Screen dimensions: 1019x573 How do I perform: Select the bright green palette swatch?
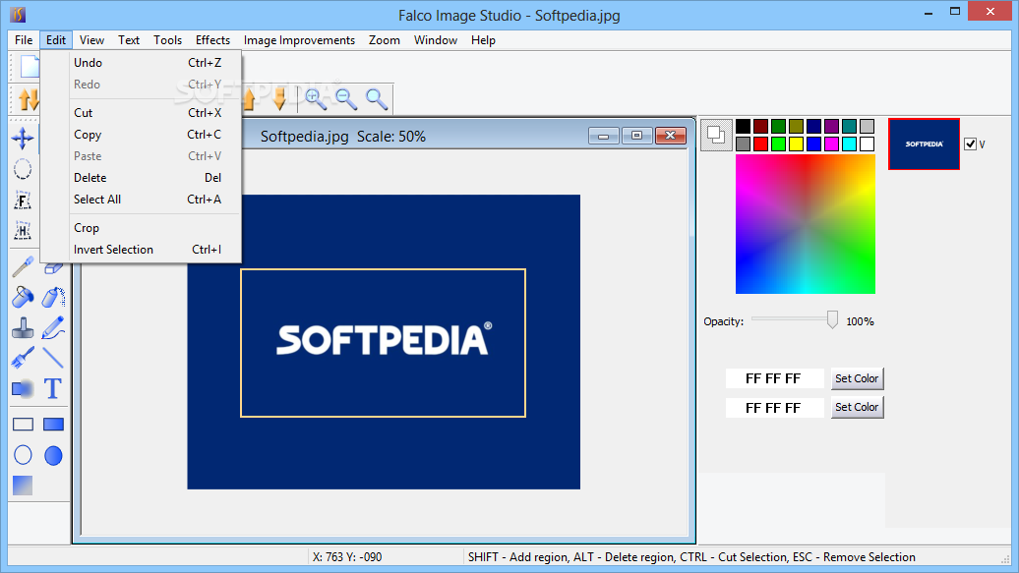point(778,144)
